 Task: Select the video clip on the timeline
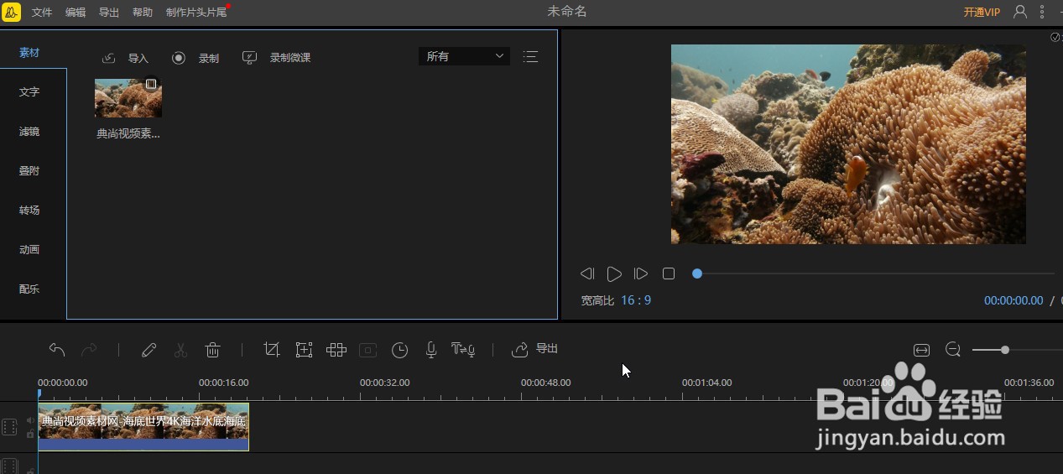coord(143,427)
